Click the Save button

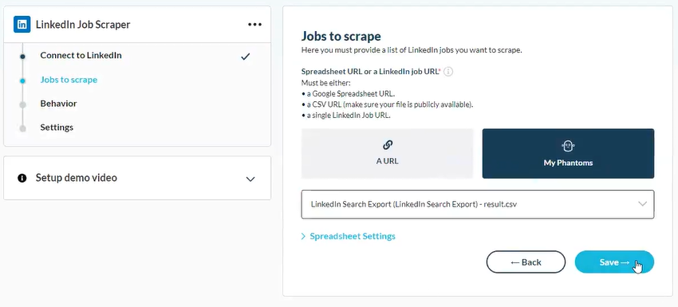pyautogui.click(x=614, y=262)
